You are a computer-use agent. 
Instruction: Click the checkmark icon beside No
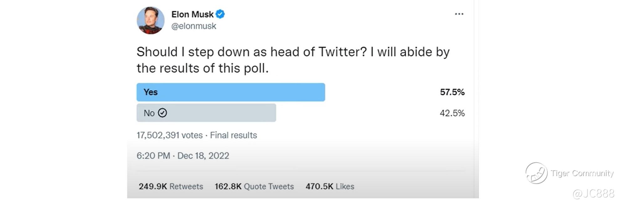tap(162, 113)
